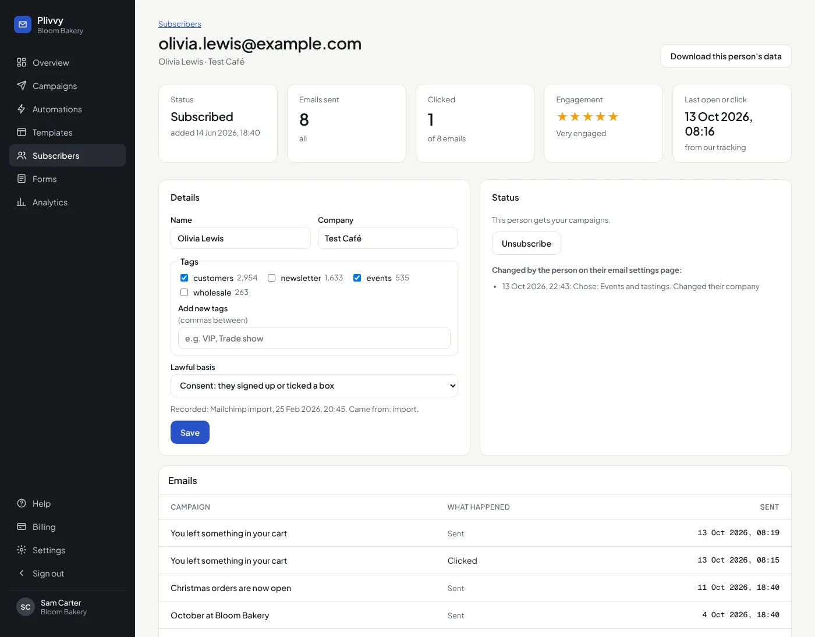Save the subscriber details
The image size is (815, 637).
tap(190, 432)
